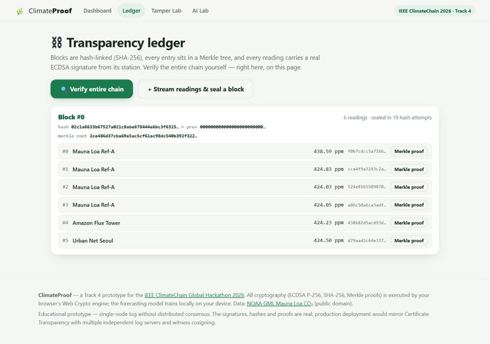Click Mauna Loa Ref-A in row #0
The width and height of the screenshot is (490, 344).
point(94,151)
